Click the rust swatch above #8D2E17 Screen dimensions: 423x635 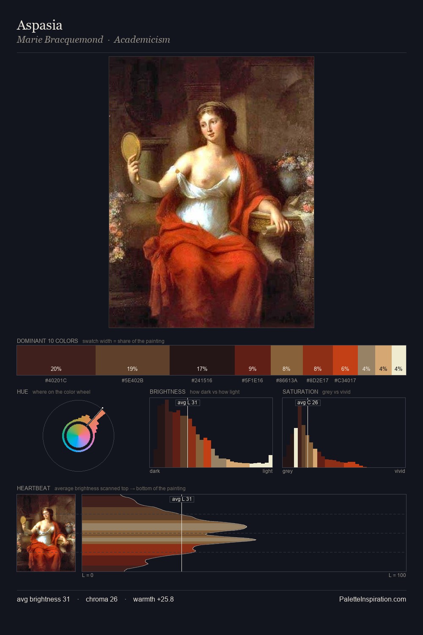(x=318, y=360)
